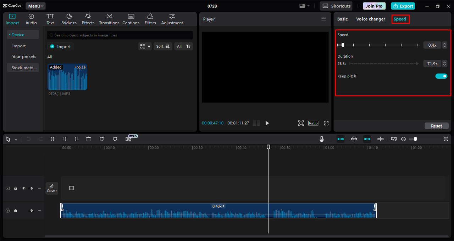Open the player quality bars icon
Screen dimensions: 454x241
pyautogui.click(x=256, y=123)
